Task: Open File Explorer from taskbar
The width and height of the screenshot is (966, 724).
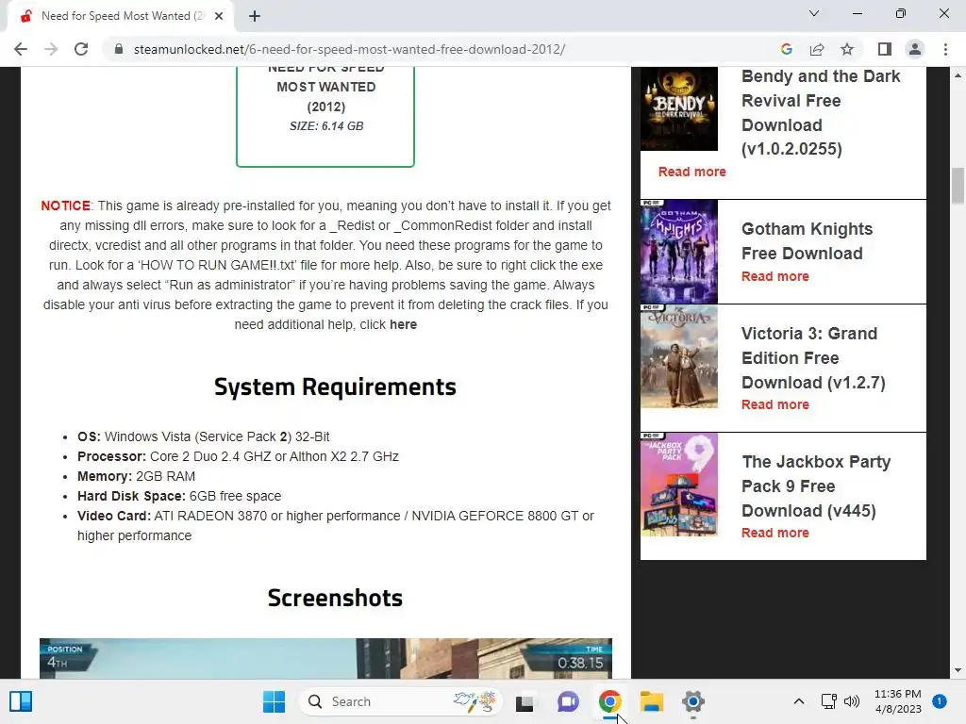Action: coord(651,701)
